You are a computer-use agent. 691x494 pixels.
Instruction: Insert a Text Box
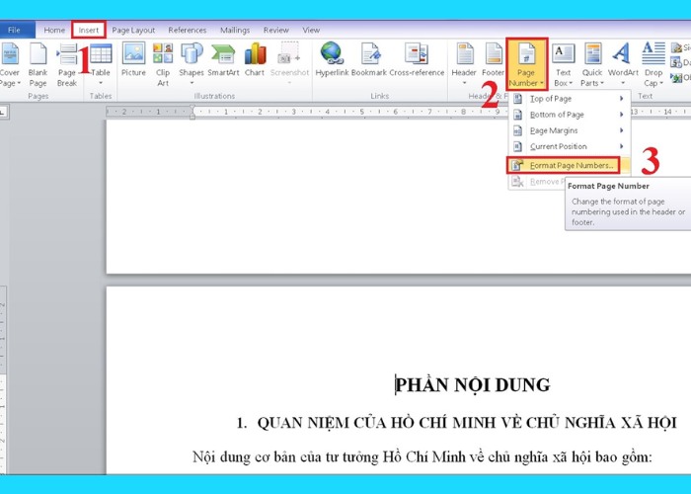564,64
